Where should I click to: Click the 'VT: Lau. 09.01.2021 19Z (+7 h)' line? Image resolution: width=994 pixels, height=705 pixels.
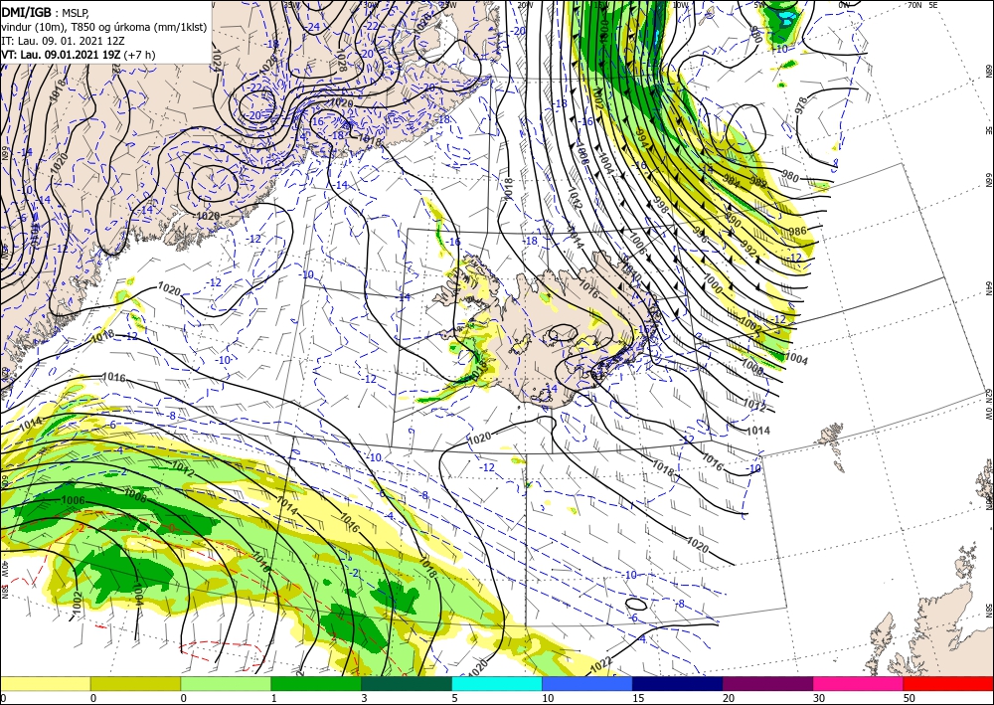(x=78, y=55)
